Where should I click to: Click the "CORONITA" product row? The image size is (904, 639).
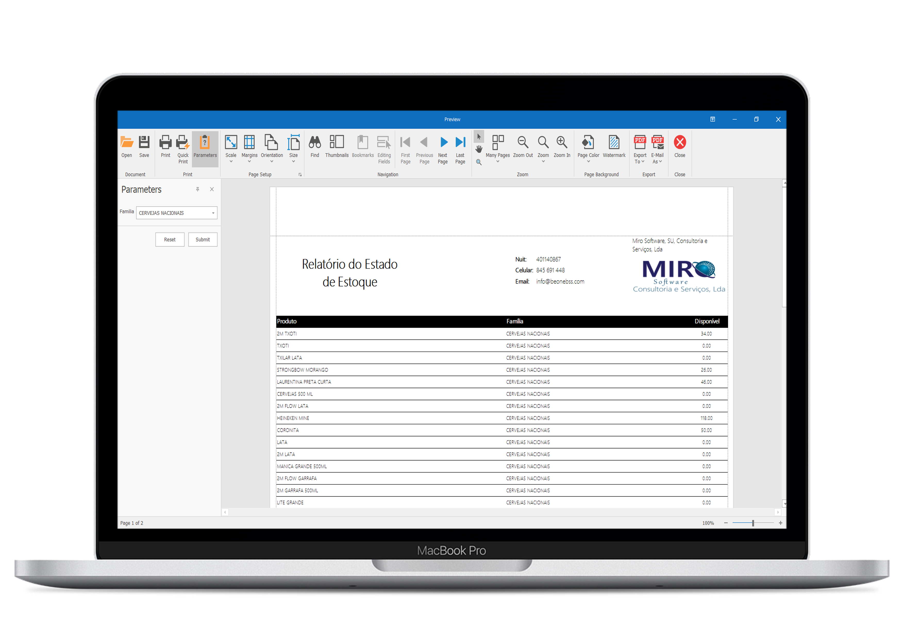(502, 430)
